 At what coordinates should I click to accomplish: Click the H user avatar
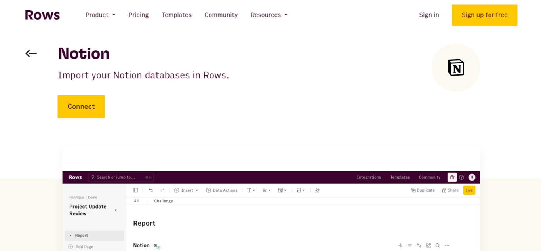pos(472,177)
